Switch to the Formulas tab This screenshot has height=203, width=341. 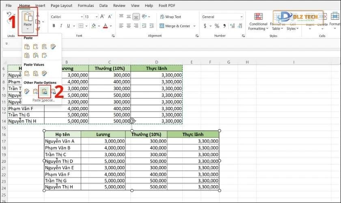pyautogui.click(x=86, y=6)
